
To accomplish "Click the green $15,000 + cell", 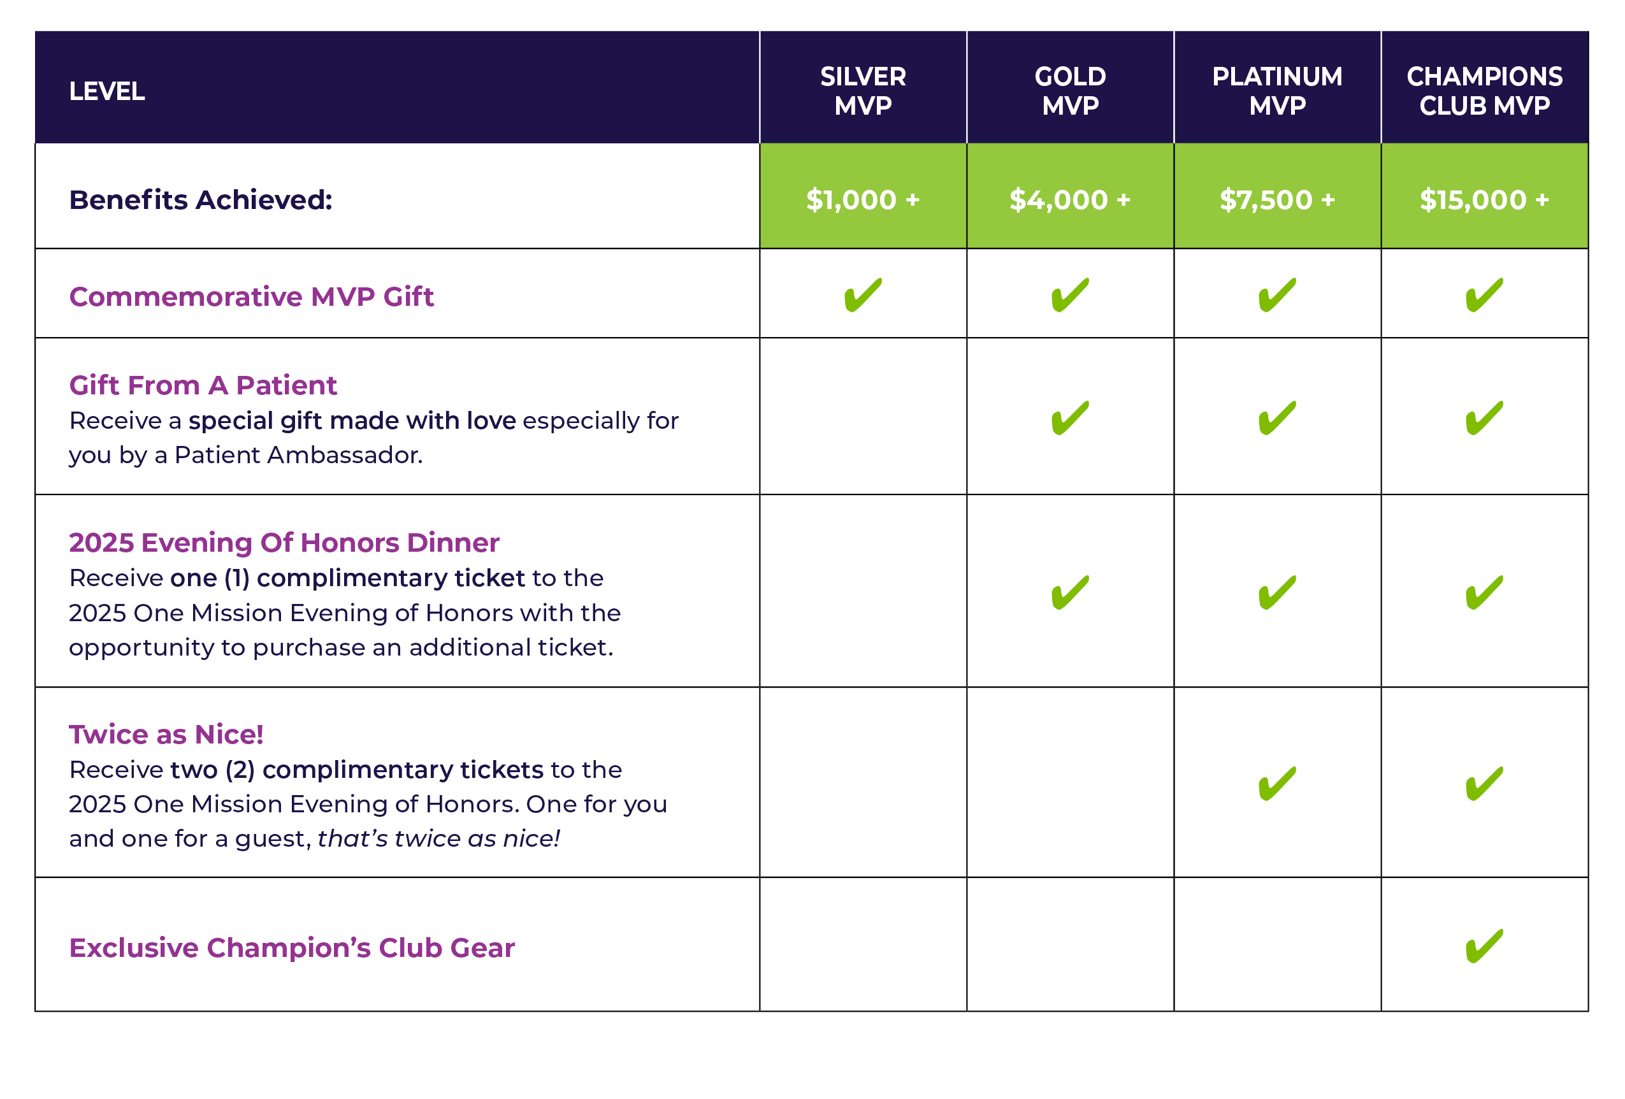I will pyautogui.click(x=1484, y=200).
